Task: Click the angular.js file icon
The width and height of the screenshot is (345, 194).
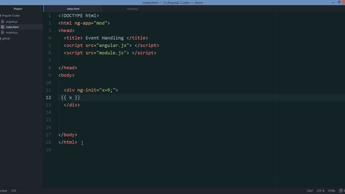Action: coord(3,22)
